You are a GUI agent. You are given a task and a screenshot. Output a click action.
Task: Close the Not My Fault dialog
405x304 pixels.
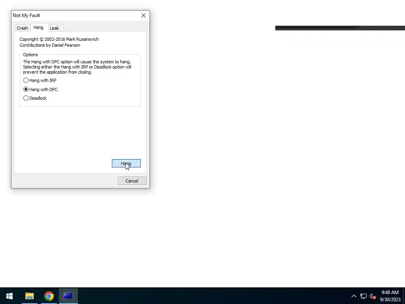click(x=144, y=15)
